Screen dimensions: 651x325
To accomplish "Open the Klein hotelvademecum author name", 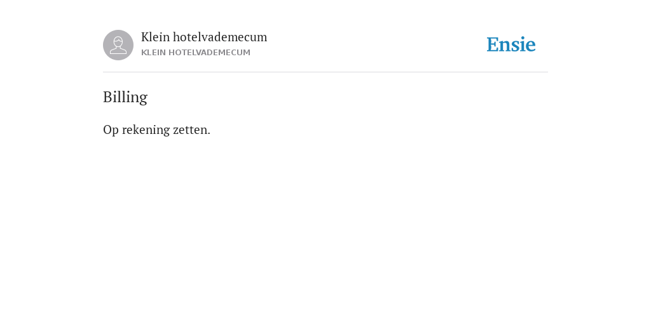I will (x=204, y=37).
